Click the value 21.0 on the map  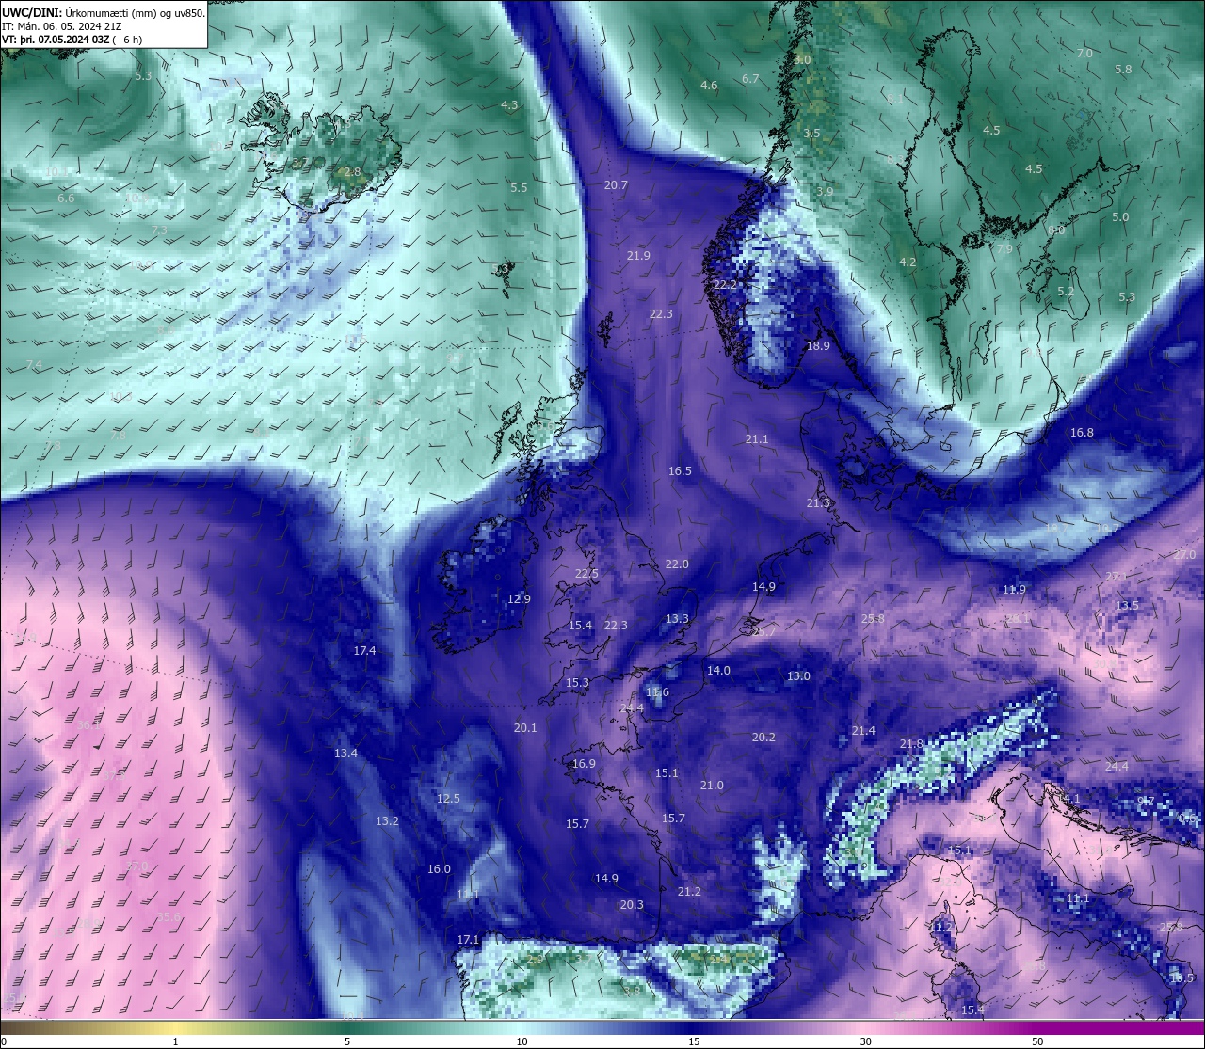(x=712, y=786)
